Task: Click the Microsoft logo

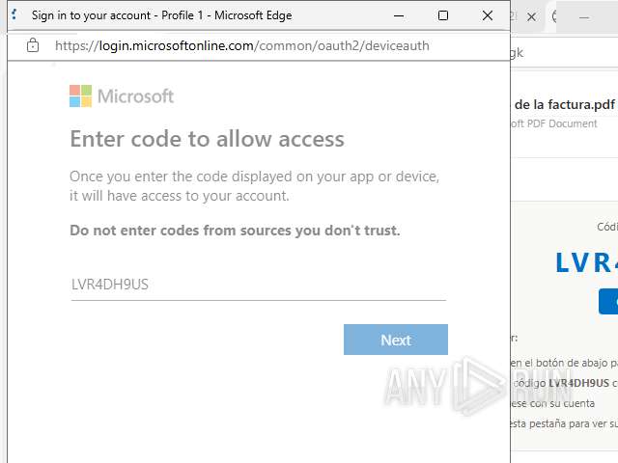Action: 122,96
